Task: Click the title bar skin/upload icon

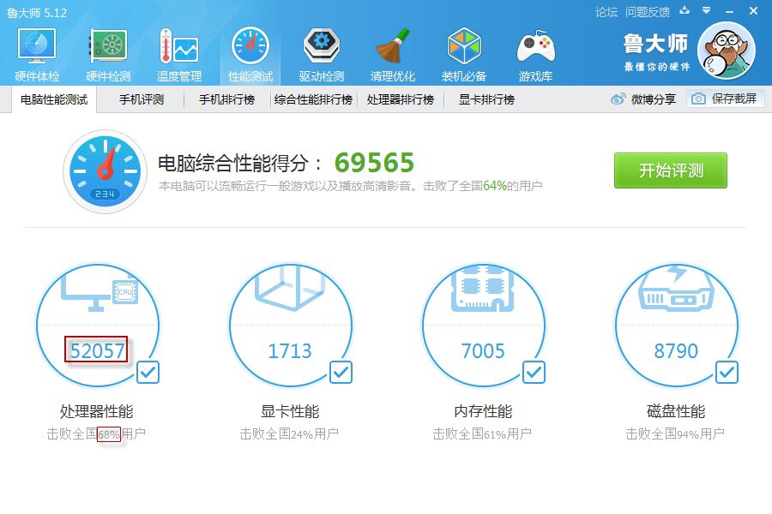Action: click(685, 11)
